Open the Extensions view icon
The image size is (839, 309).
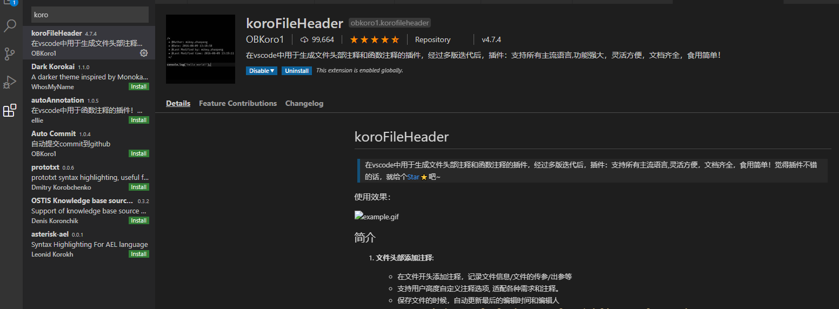click(10, 111)
